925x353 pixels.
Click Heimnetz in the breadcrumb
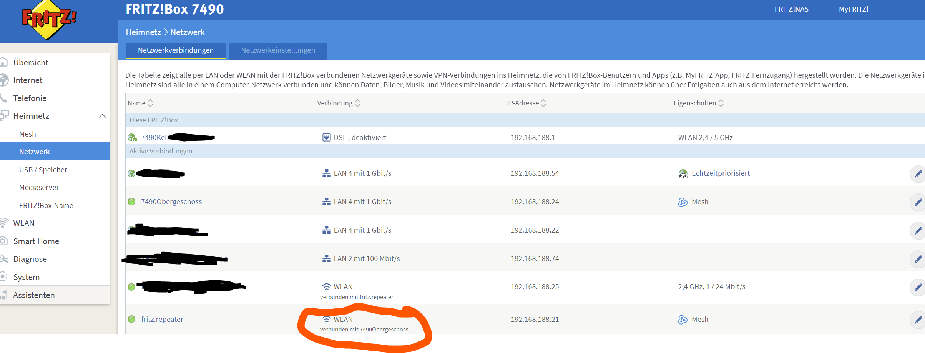[143, 32]
